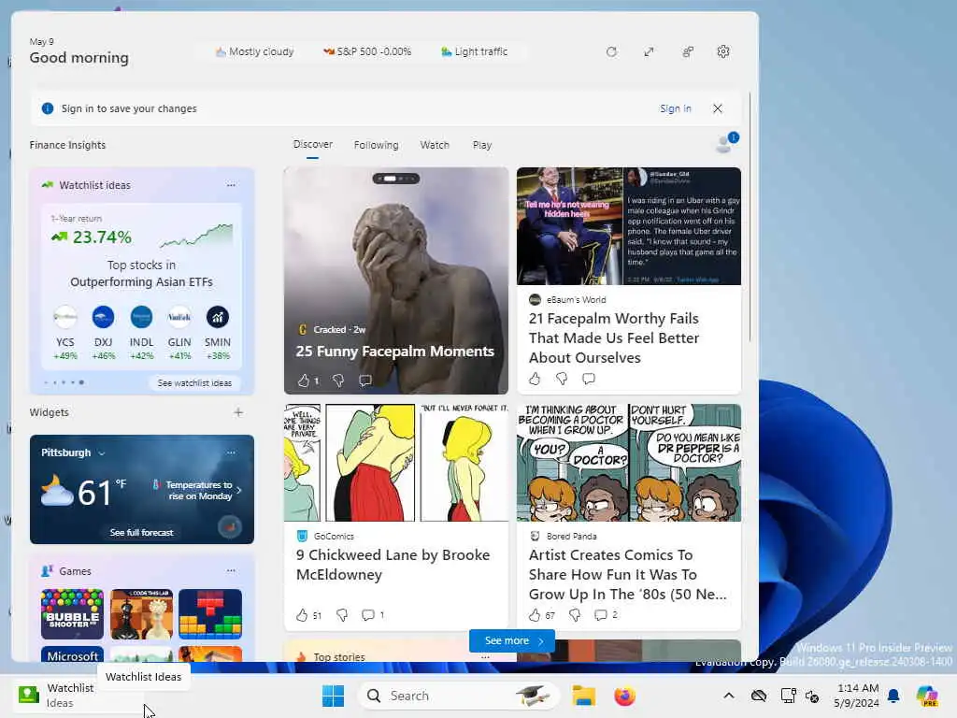This screenshot has height=718, width=957.
Task: Open Artist Creates Comics headline
Action: pyautogui.click(x=627, y=575)
